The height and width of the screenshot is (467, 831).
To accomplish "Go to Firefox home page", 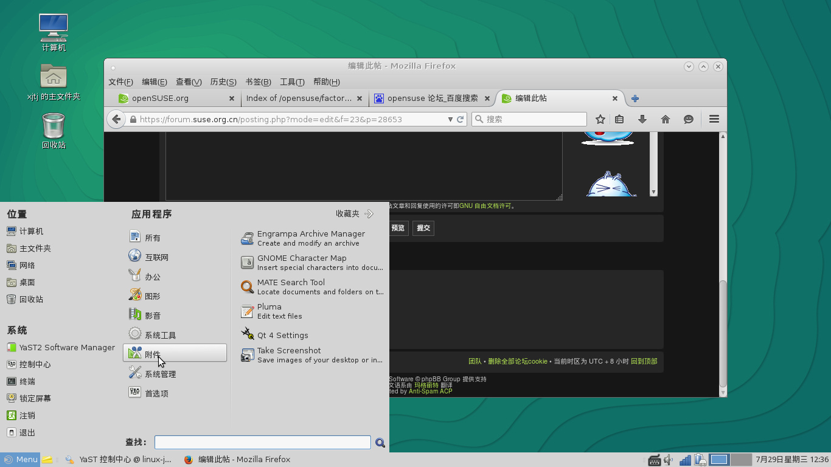I will coord(666,119).
